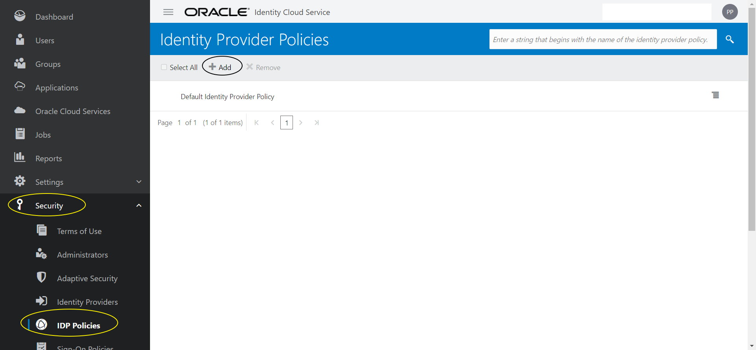Check the Select All checkbox
The width and height of the screenshot is (756, 350).
point(164,67)
